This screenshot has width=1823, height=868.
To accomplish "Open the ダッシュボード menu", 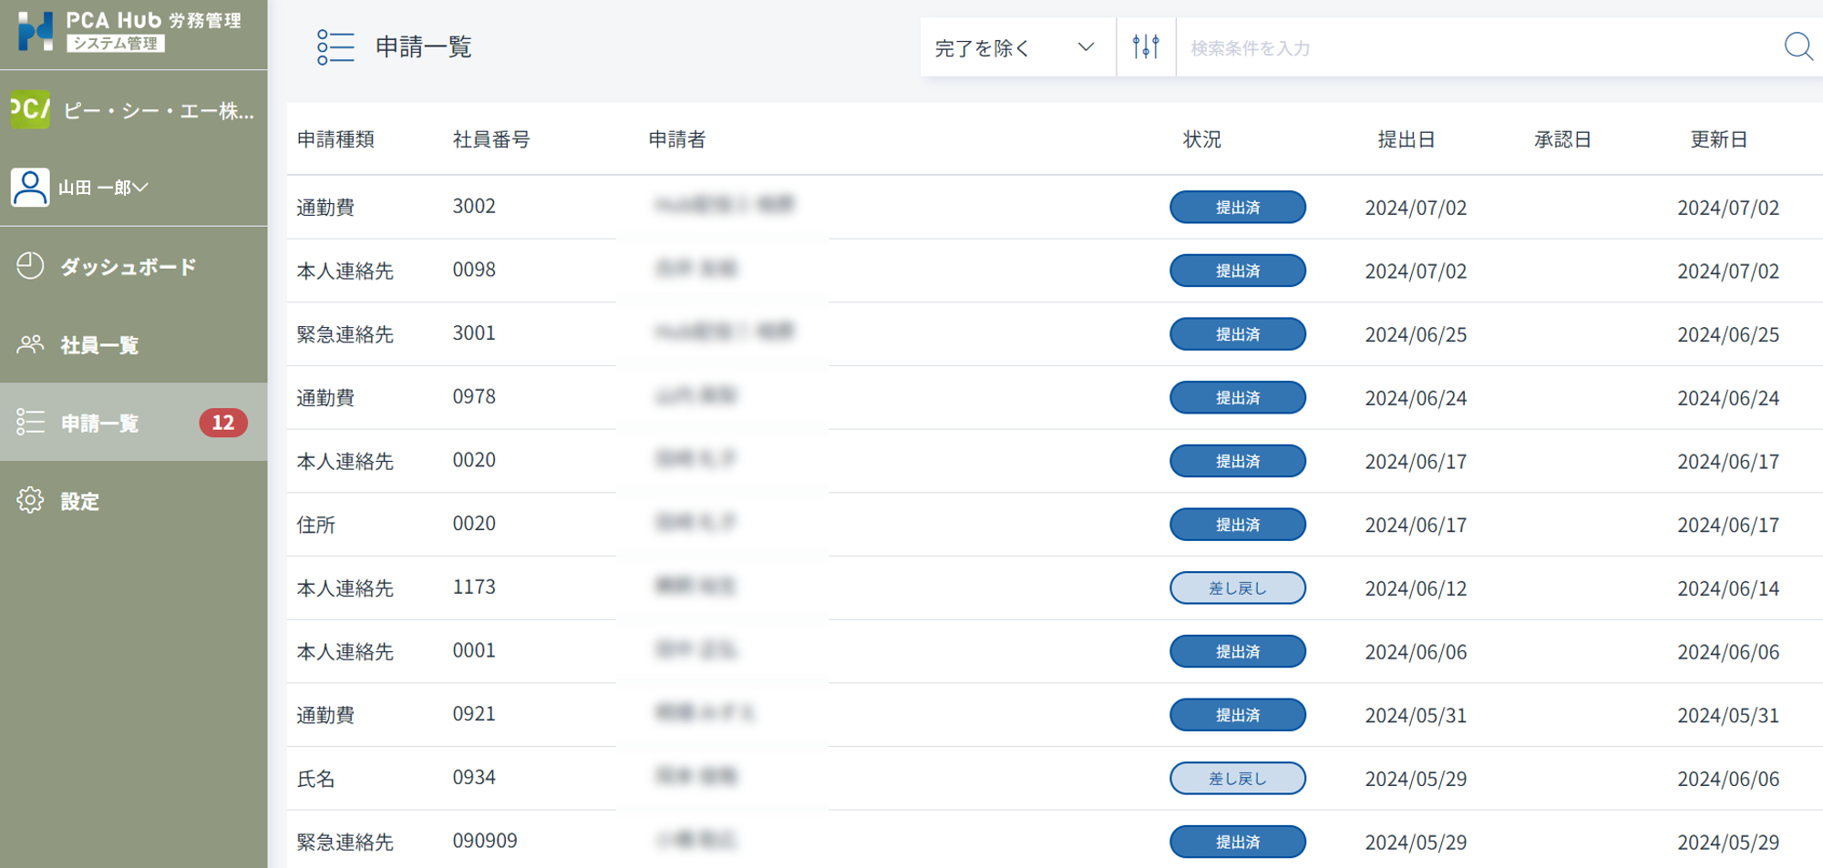I will point(134,267).
